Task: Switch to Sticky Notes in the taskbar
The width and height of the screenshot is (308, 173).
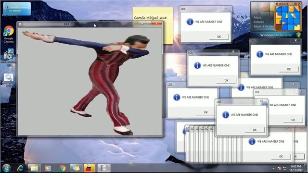Action: coord(76,168)
